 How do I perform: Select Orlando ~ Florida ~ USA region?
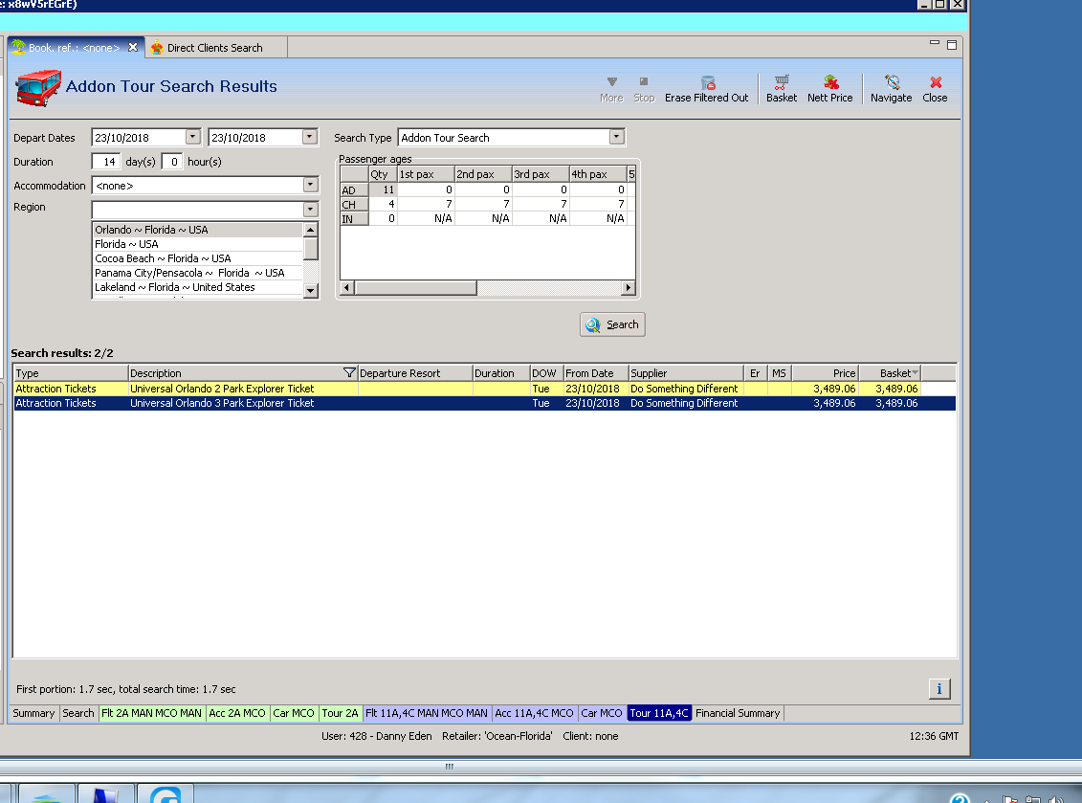pos(197,230)
